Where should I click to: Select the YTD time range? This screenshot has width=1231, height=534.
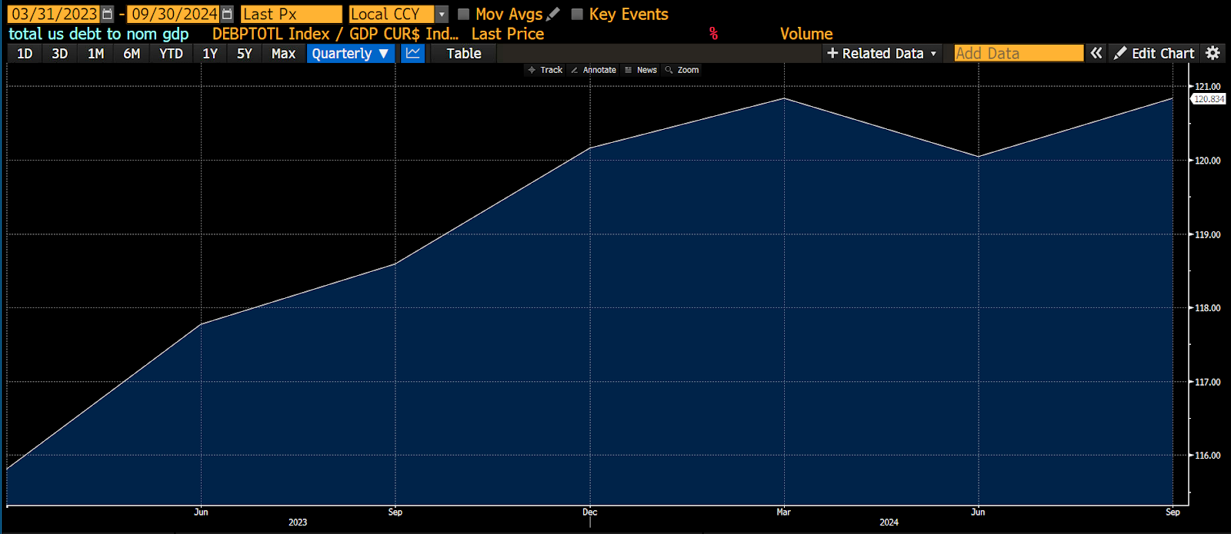tap(171, 53)
